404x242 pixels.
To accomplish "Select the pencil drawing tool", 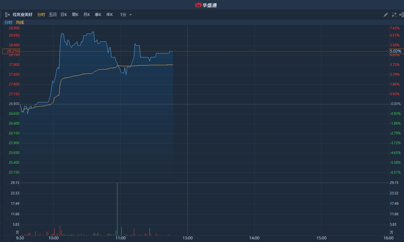I will pyautogui.click(x=386, y=15).
